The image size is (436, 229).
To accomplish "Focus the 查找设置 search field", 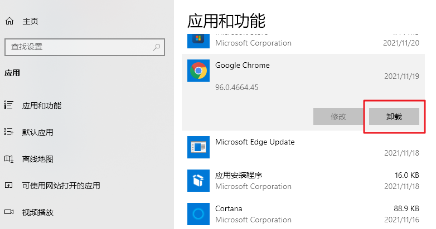I will click(x=85, y=47).
